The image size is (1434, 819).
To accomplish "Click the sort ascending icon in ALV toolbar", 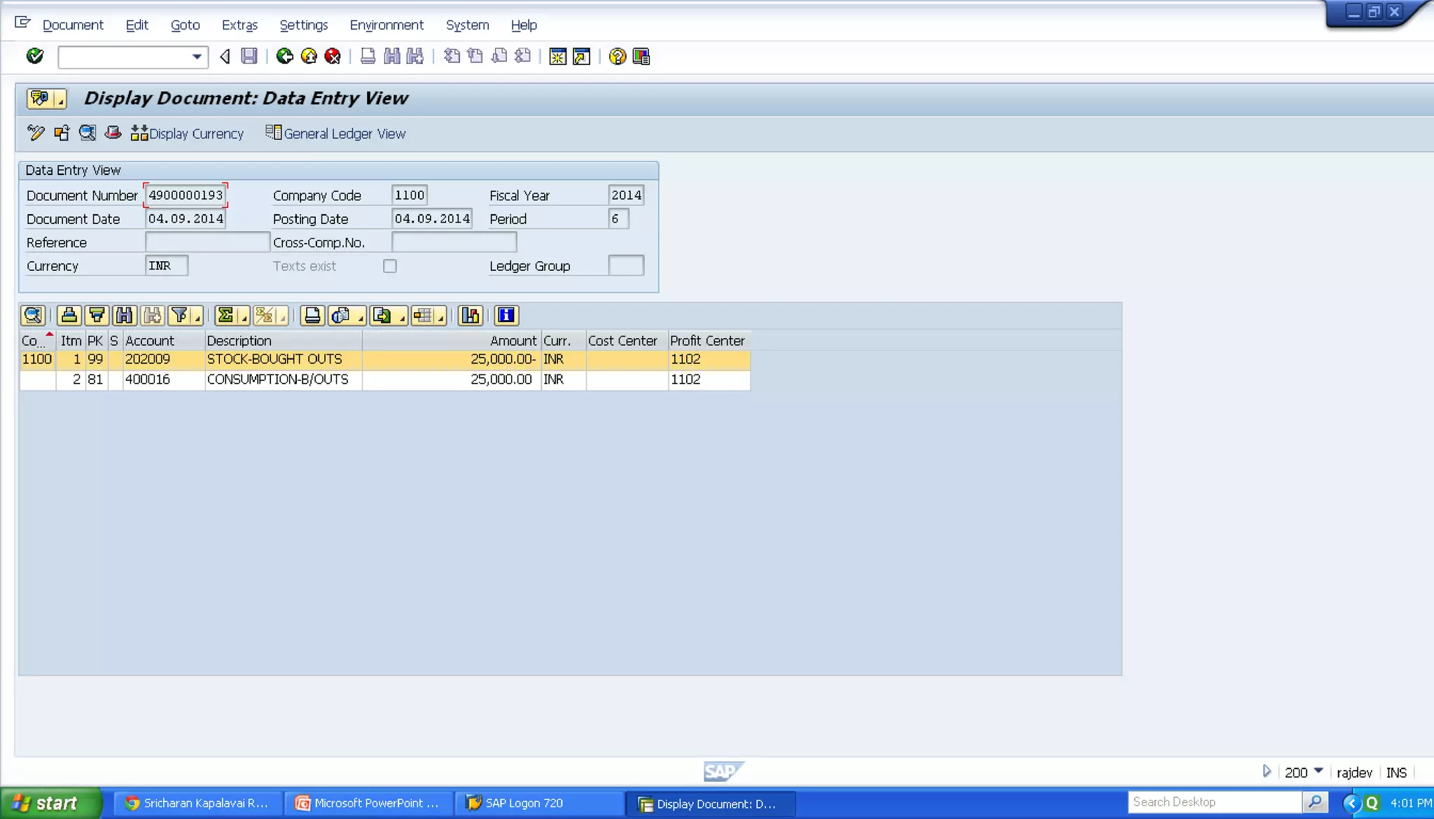I will tap(69, 316).
